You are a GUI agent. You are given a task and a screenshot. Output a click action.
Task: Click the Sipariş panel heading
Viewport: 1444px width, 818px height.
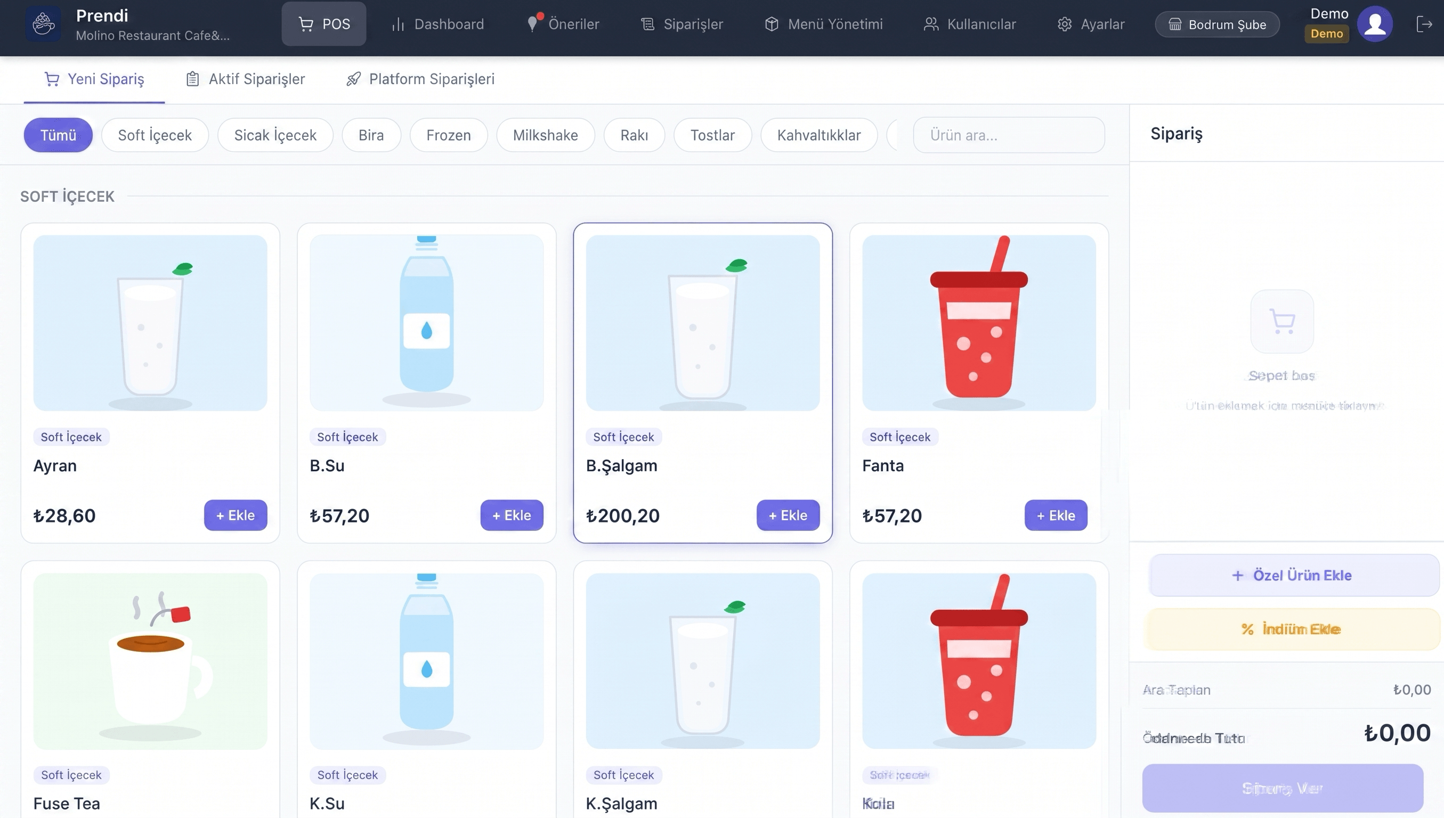[x=1177, y=134]
